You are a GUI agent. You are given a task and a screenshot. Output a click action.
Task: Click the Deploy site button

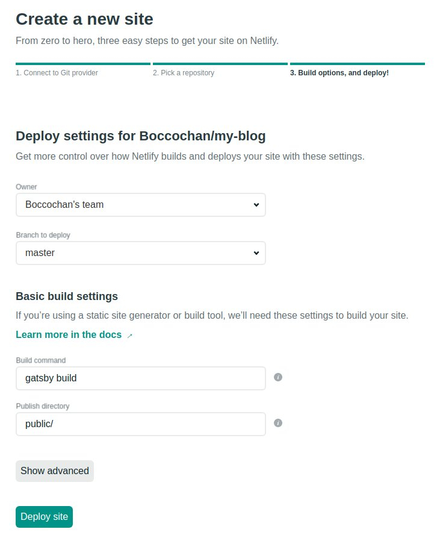coord(44,517)
